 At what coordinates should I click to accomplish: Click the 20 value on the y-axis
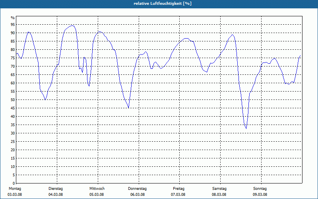13,150
